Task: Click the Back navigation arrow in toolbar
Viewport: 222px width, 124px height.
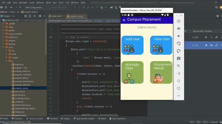Action: tap(11, 7)
